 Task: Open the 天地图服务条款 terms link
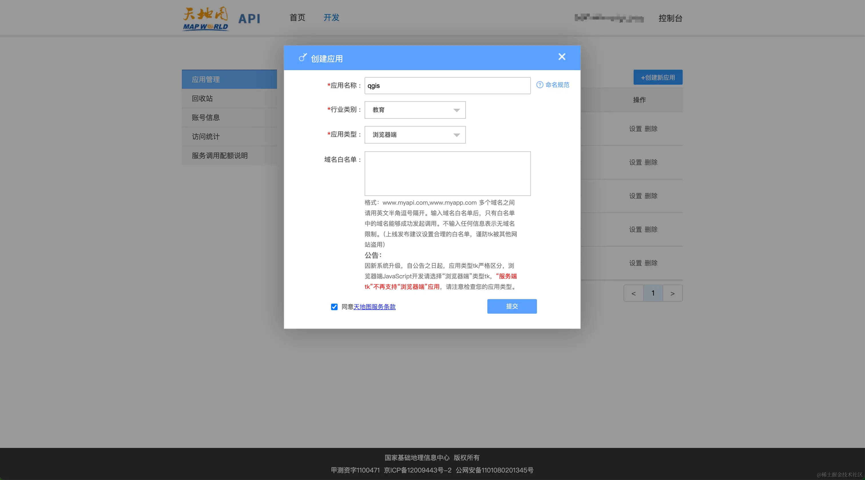(375, 307)
